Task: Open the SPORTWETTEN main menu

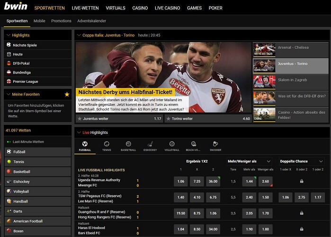Action: point(50,8)
